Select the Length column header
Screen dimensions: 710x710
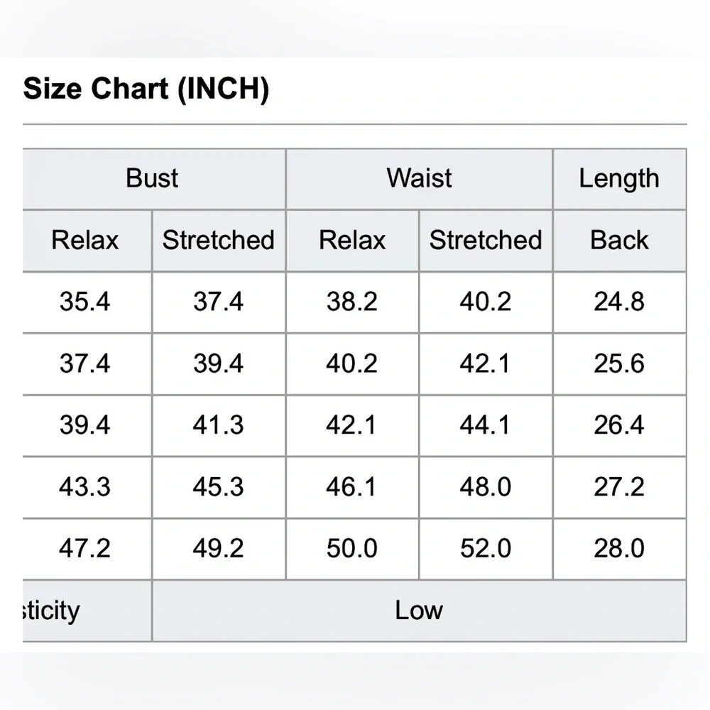[x=619, y=179]
